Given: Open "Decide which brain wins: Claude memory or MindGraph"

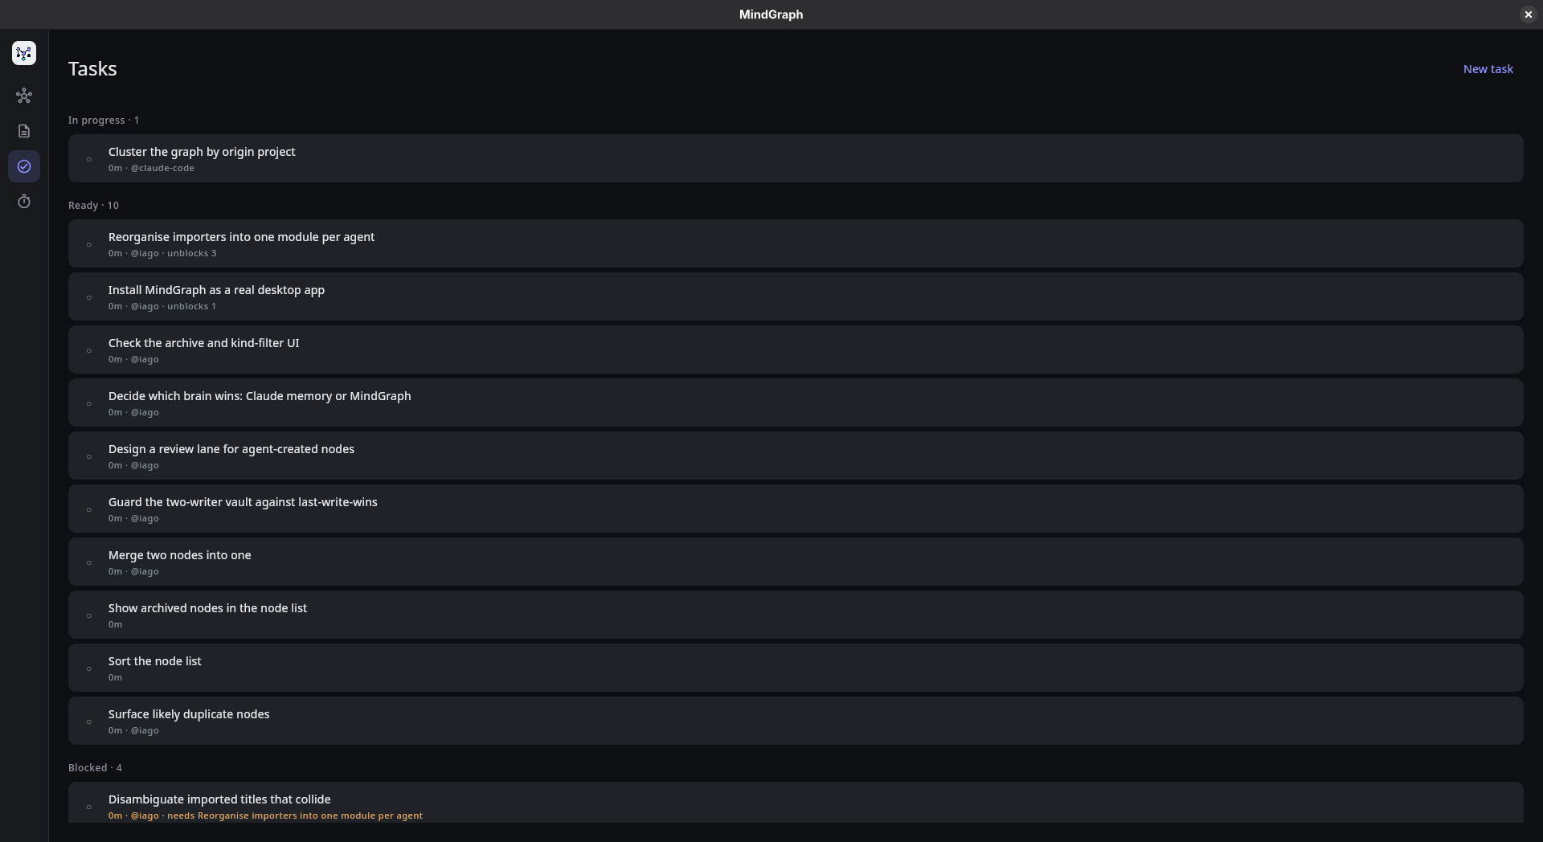Looking at the screenshot, I should [260, 396].
